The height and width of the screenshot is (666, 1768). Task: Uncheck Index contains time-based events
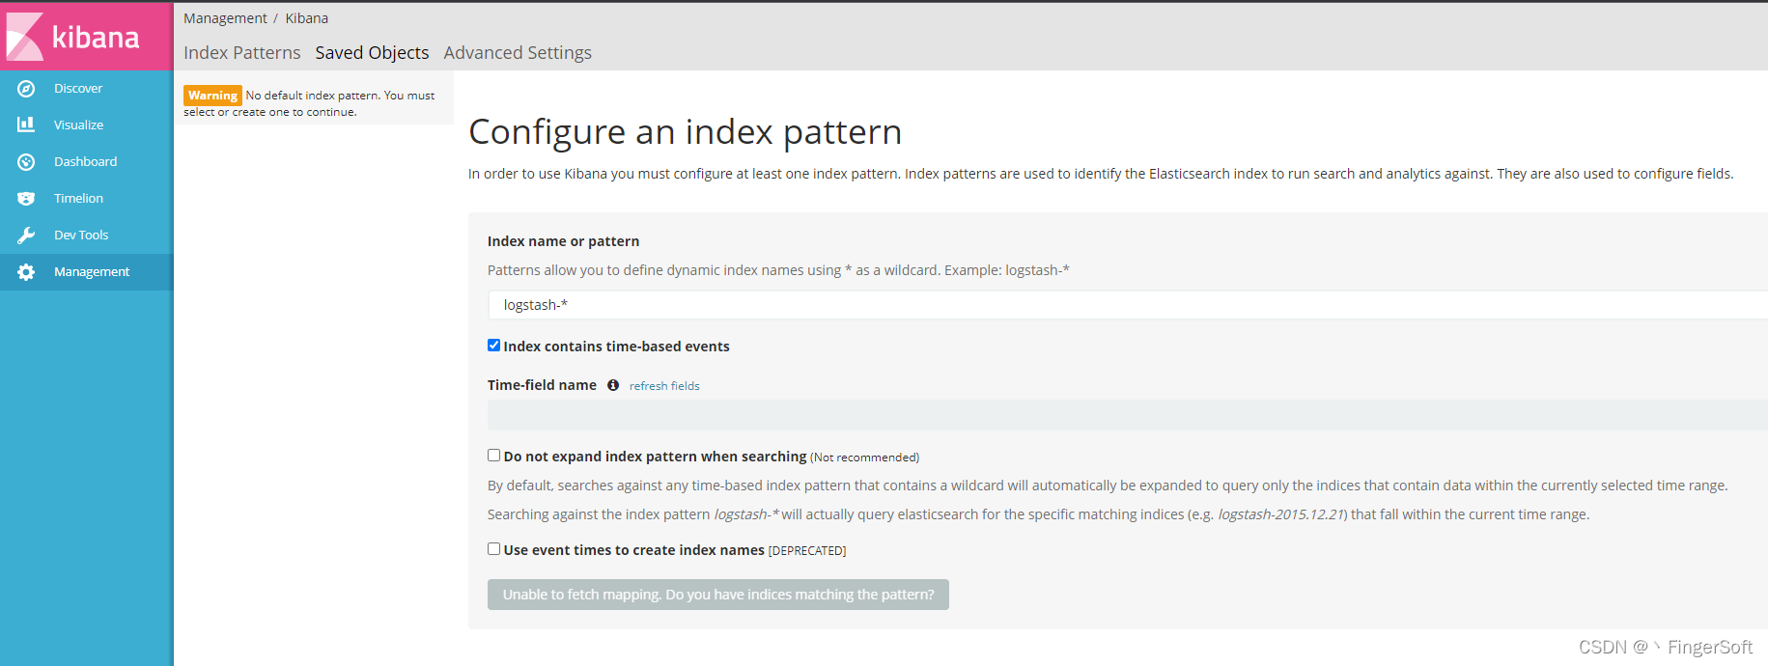pos(493,346)
